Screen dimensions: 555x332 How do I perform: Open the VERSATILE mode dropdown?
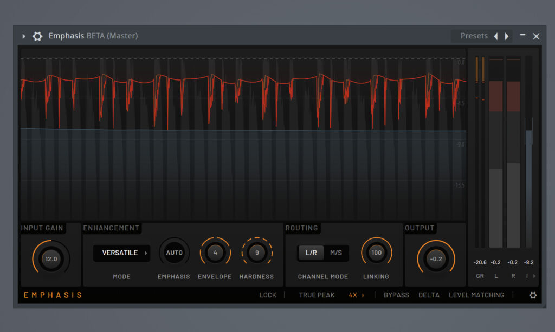(x=121, y=253)
